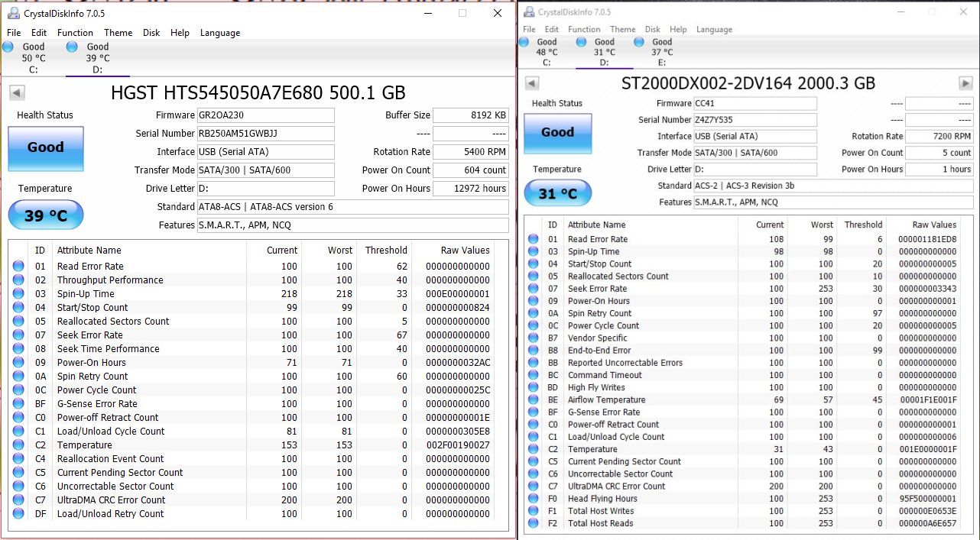Open Theme menu in left window
Image resolution: width=980 pixels, height=540 pixels.
(x=118, y=33)
